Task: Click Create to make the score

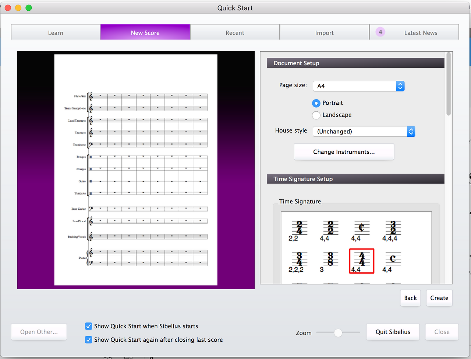Action: pos(439,298)
